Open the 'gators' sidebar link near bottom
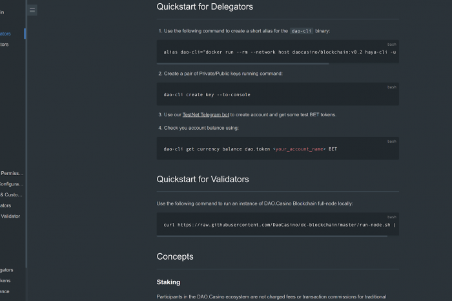 coord(6,270)
